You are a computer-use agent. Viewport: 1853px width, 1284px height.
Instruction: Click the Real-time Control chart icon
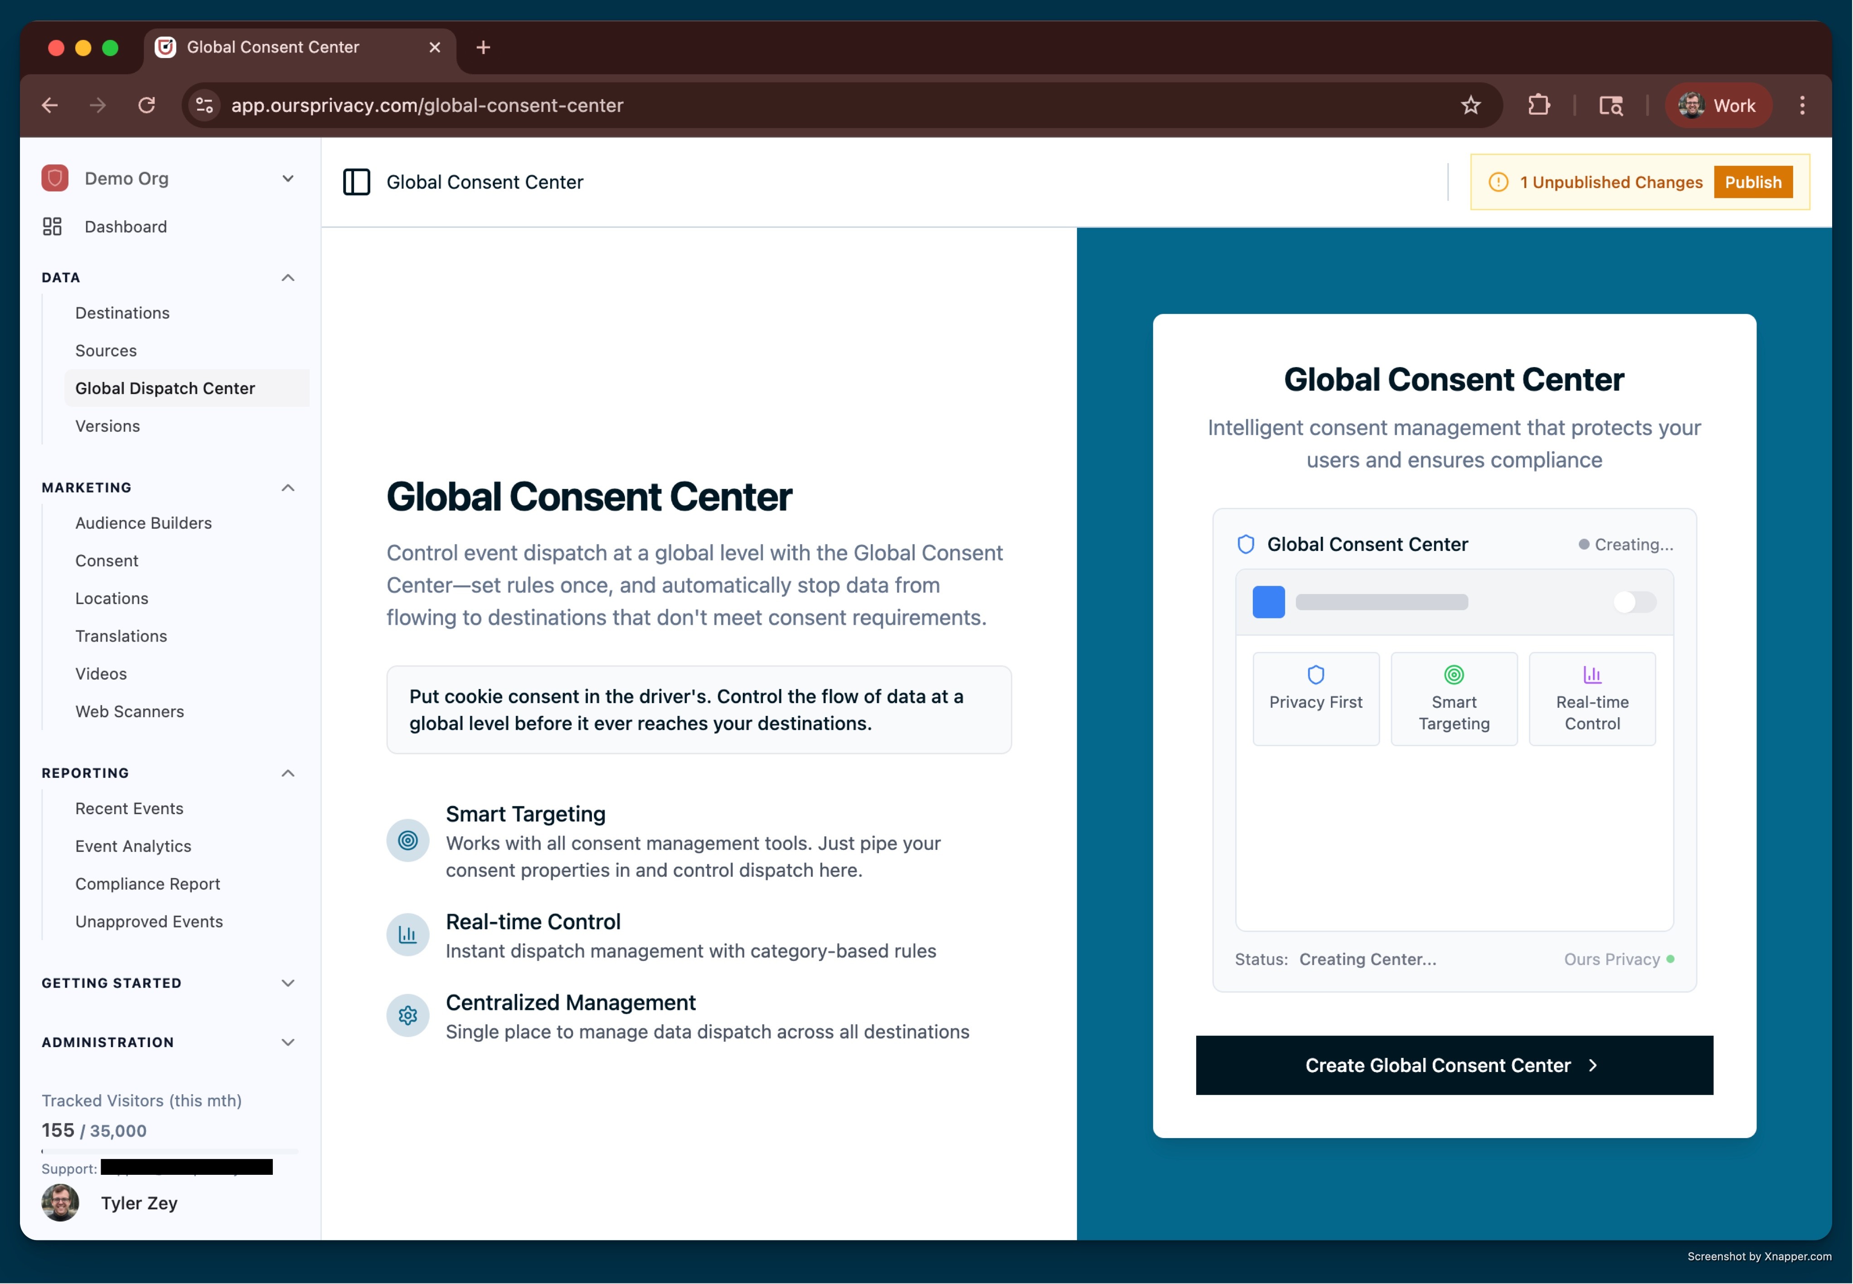(408, 935)
